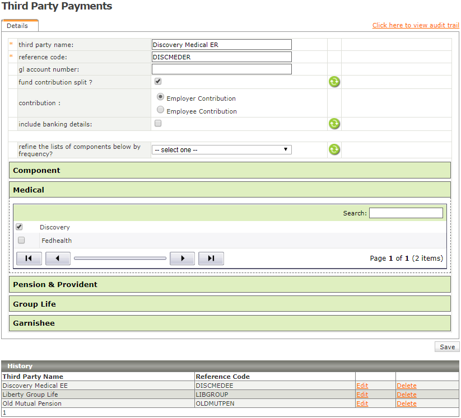This screenshot has width=461, height=418.
Task: Collapse the Medical section header
Action: pos(230,190)
